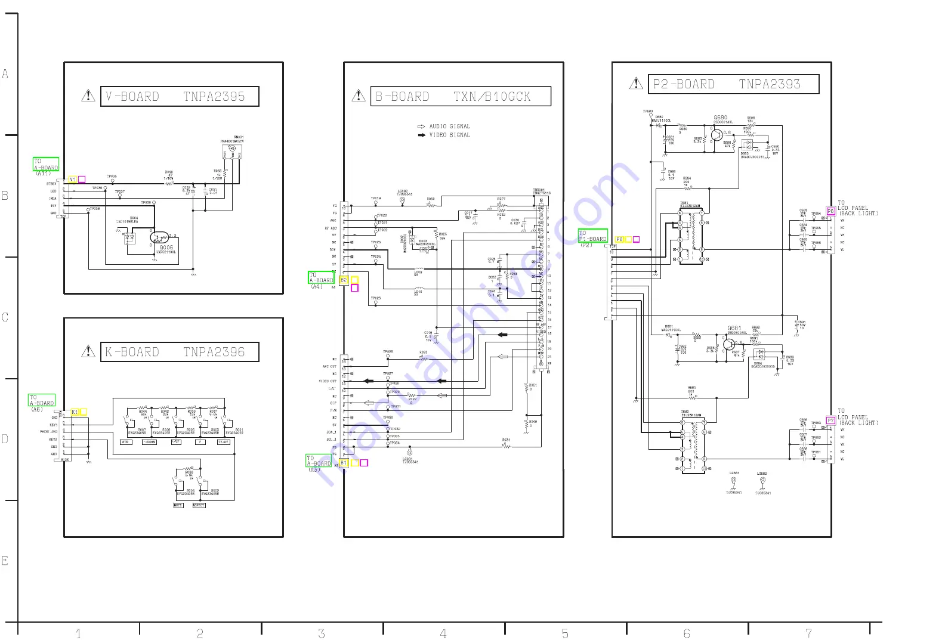
Task: Click the LG092 lug symbol on B-BOARD
Action: pyautogui.click(x=402, y=200)
